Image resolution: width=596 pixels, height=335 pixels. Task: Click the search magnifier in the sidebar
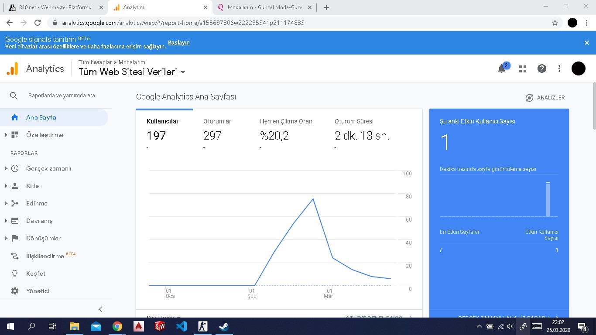[14, 96]
